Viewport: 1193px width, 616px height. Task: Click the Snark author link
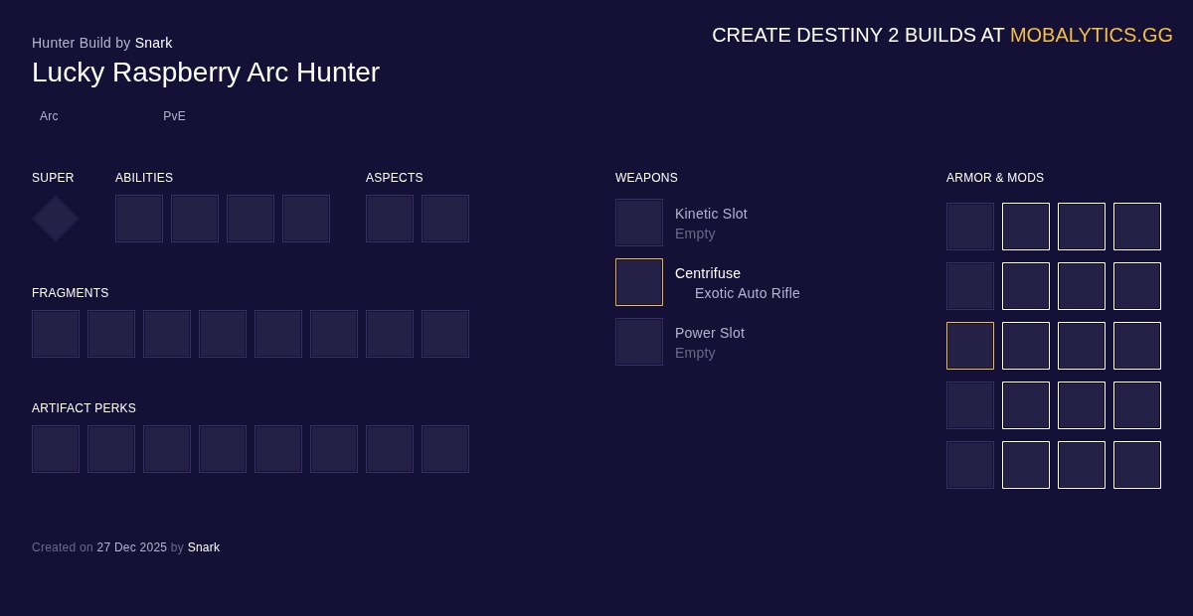154,43
